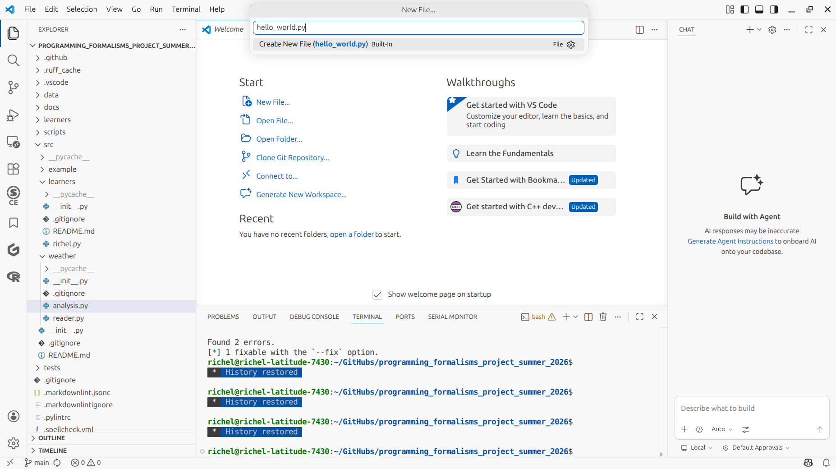The width and height of the screenshot is (836, 469).
Task: Open the Local session target dropdown
Action: [697, 448]
